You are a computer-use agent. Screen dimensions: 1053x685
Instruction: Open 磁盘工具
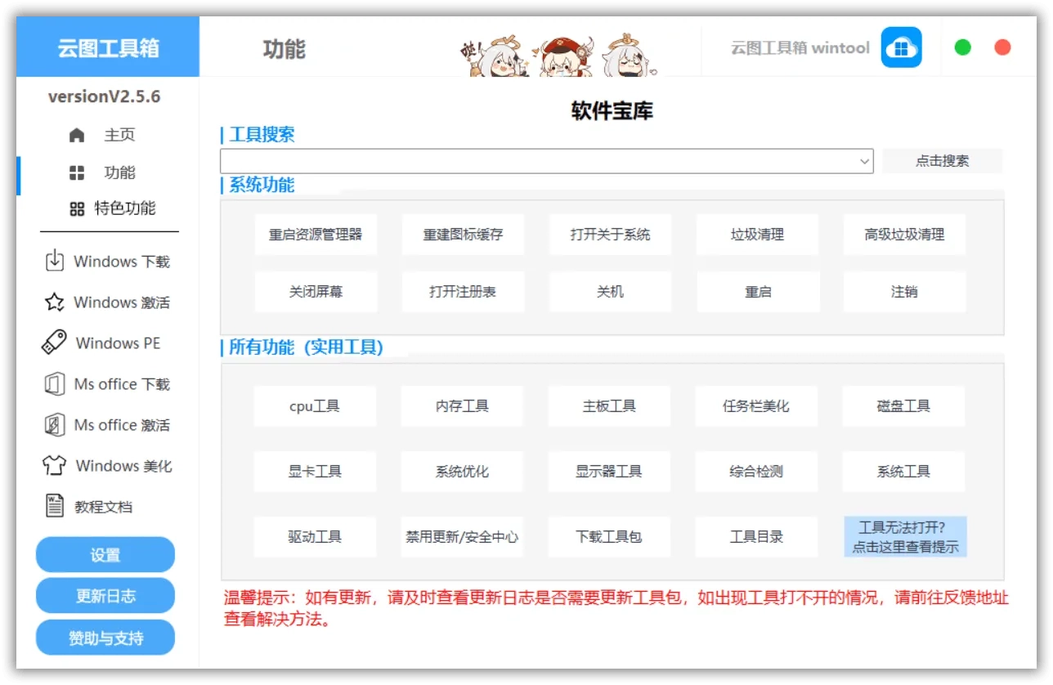(903, 406)
